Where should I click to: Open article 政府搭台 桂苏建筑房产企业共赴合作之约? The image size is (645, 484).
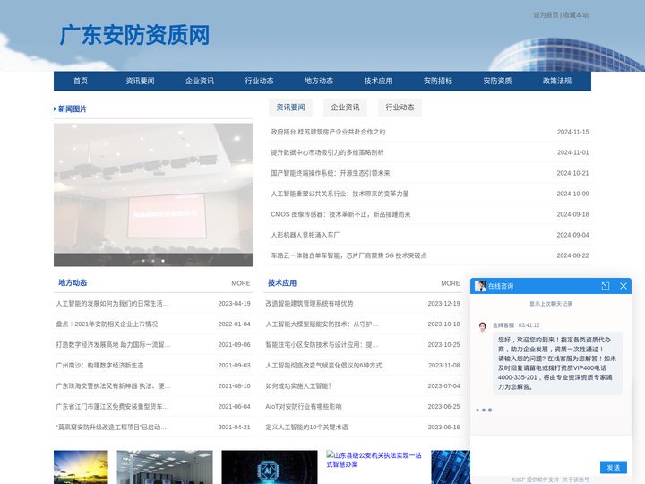pyautogui.click(x=328, y=132)
